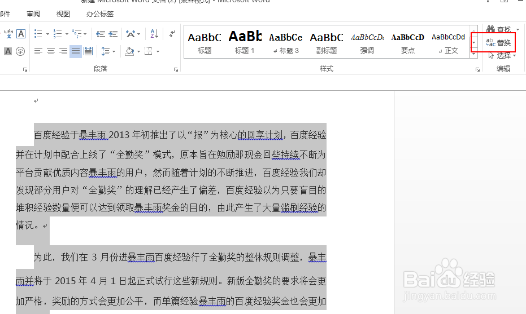Apply bulleted list formatting

(x=38, y=33)
